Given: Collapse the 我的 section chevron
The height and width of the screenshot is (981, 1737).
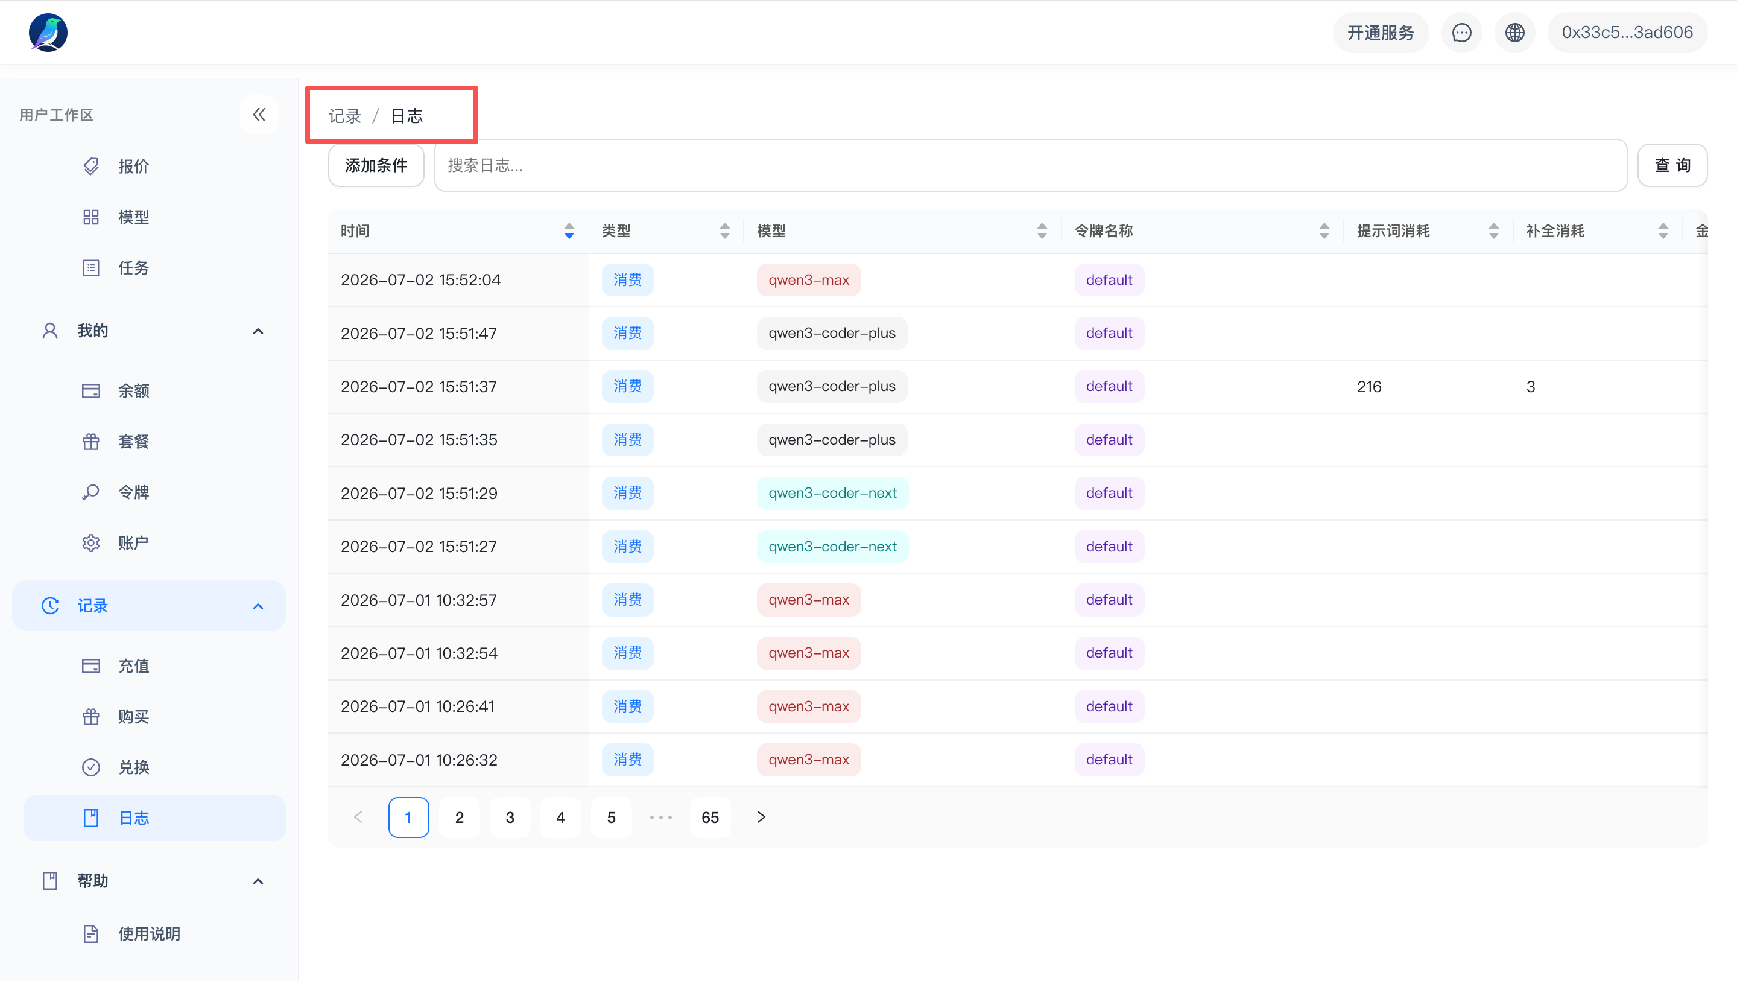Looking at the screenshot, I should coord(258,331).
